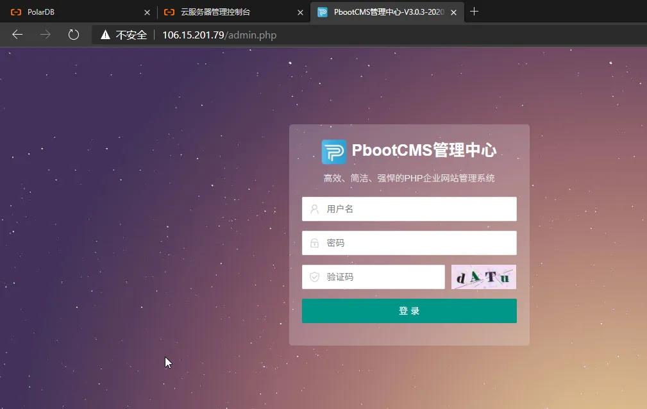Click the 登录 login button

(x=409, y=310)
